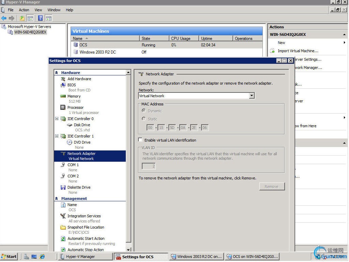Image resolution: width=349 pixels, height=262 pixels.
Task: Click the Import Virtual Machine icon in Actions
Action: pos(272,51)
